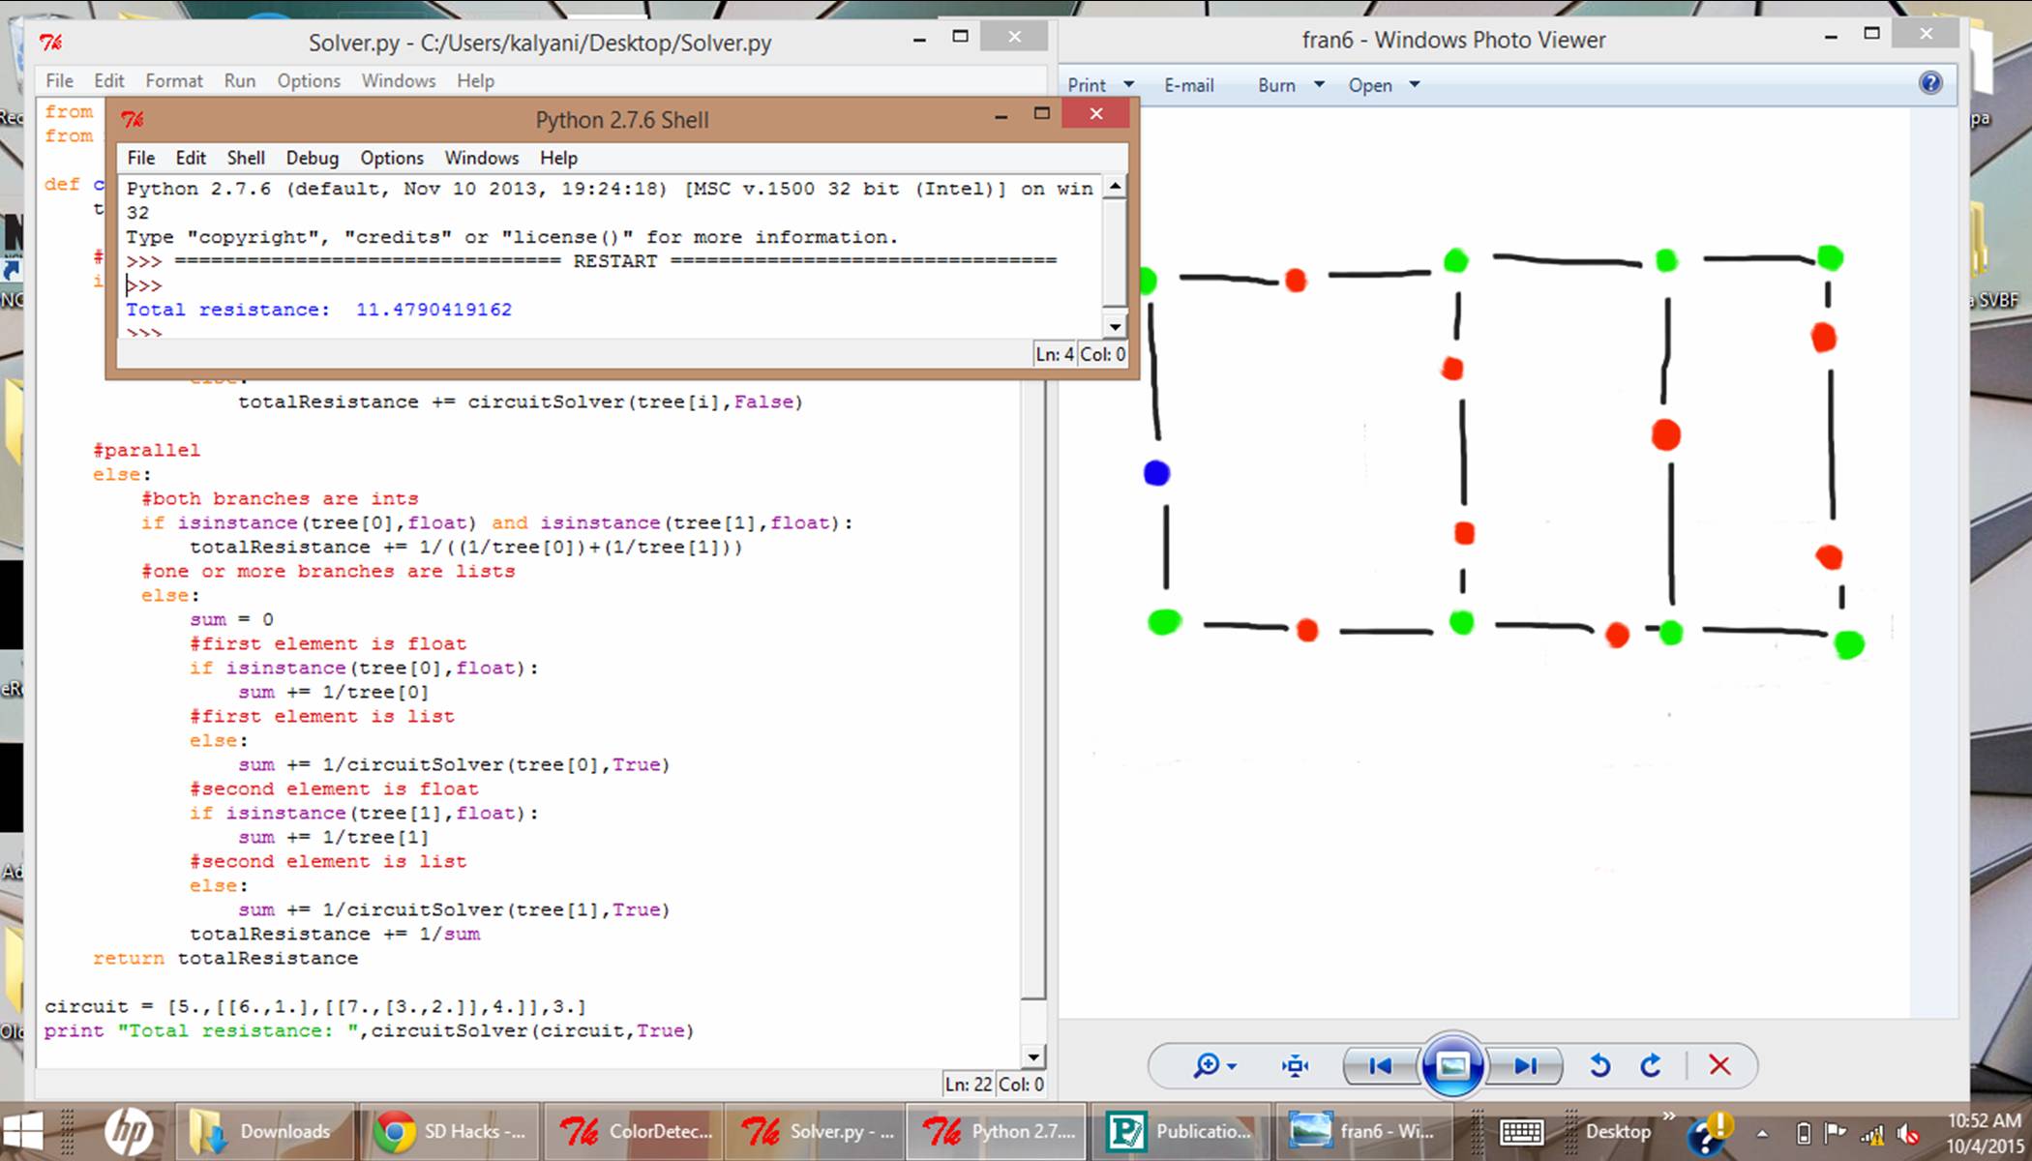Click the fit to window (actual size) icon

(1295, 1066)
